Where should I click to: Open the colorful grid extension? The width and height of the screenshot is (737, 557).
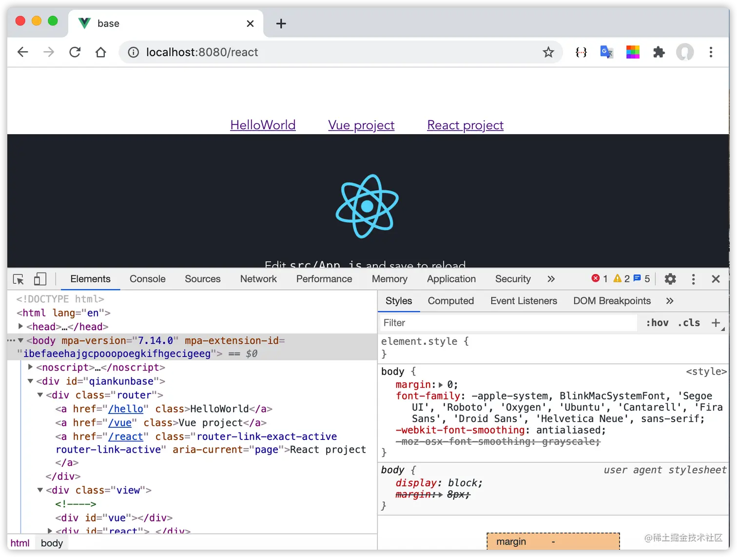point(633,52)
